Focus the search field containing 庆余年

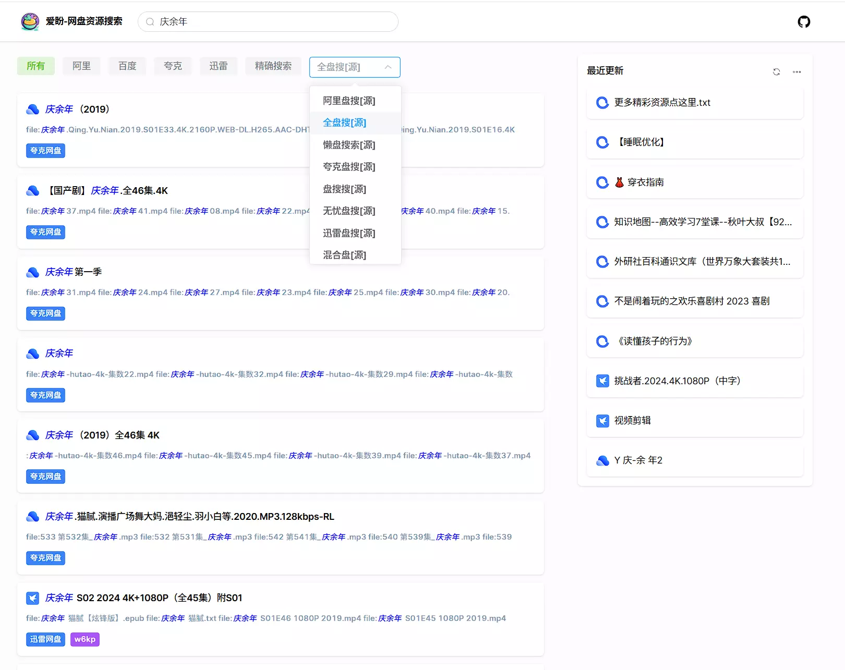(x=271, y=22)
